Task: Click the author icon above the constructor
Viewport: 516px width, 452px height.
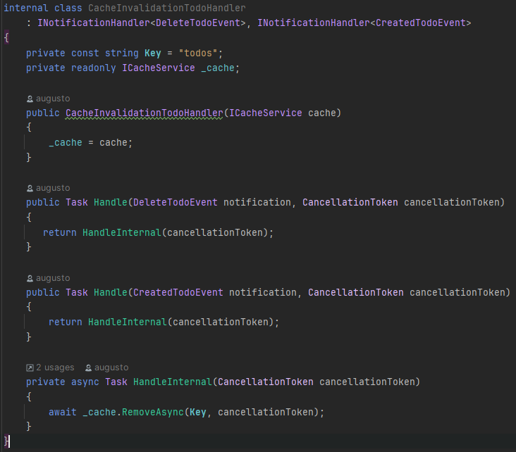Action: tap(30, 99)
